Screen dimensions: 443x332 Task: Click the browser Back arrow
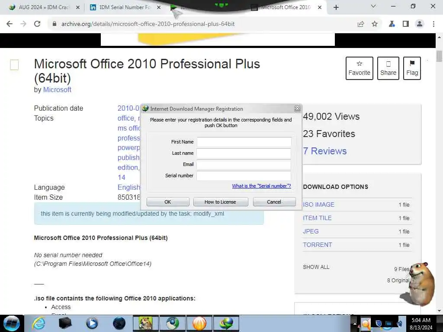tap(10, 24)
